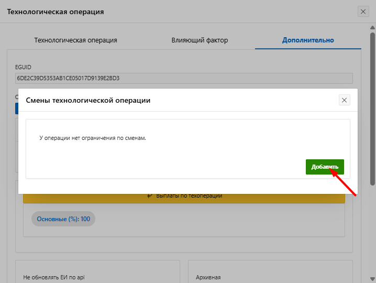Select the Дополнительно tab
The width and height of the screenshot is (376, 283).
[x=308, y=40]
